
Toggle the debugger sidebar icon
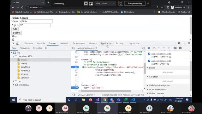pos(143,48)
